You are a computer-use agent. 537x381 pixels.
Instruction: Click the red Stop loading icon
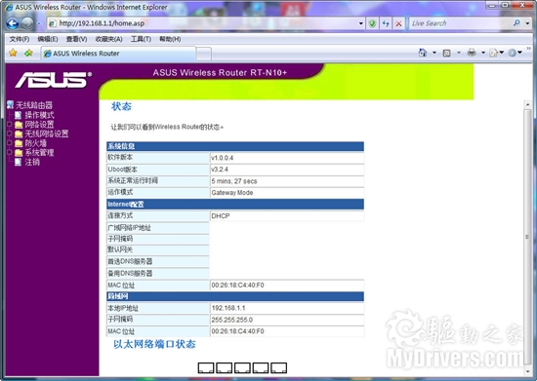398,23
